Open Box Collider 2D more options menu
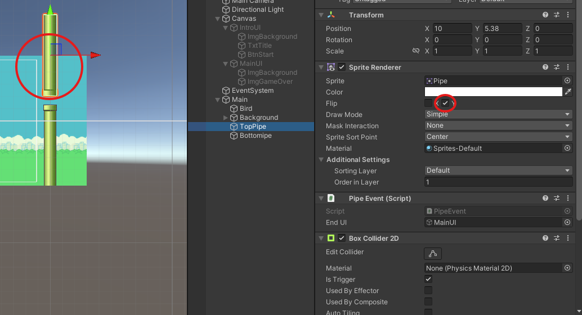The width and height of the screenshot is (582, 315). [568, 238]
